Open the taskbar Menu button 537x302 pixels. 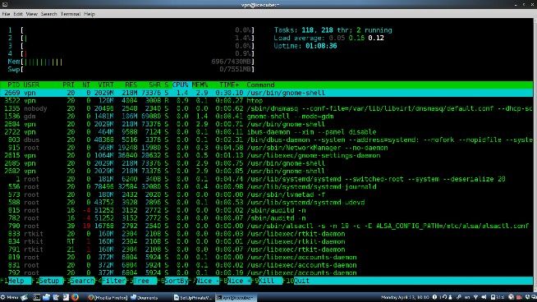coord(10,297)
